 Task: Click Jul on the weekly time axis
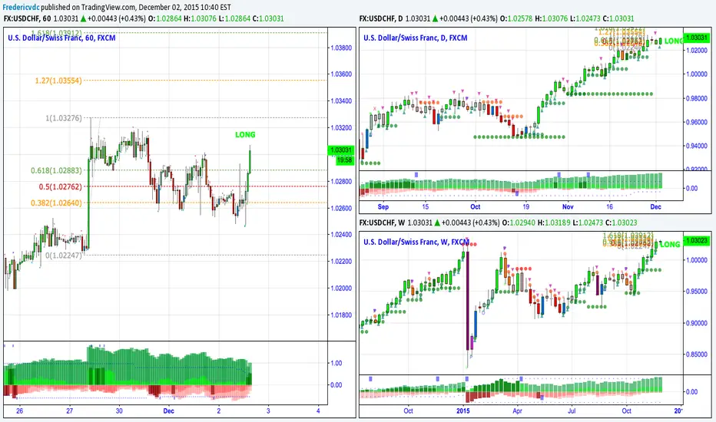(x=572, y=411)
